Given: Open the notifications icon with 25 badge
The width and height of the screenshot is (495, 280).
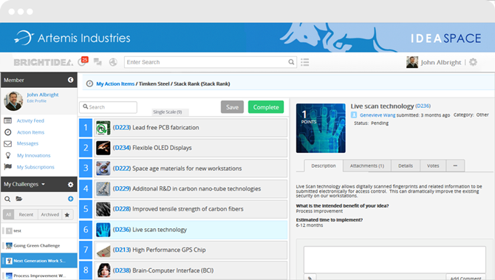Looking at the screenshot, I should click(83, 61).
